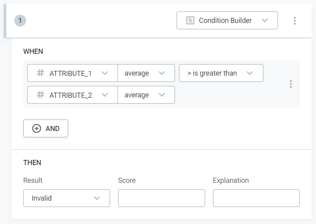This screenshot has height=224, width=316.
Task: Add a condition with the AND button
Action: pyautogui.click(x=46, y=129)
